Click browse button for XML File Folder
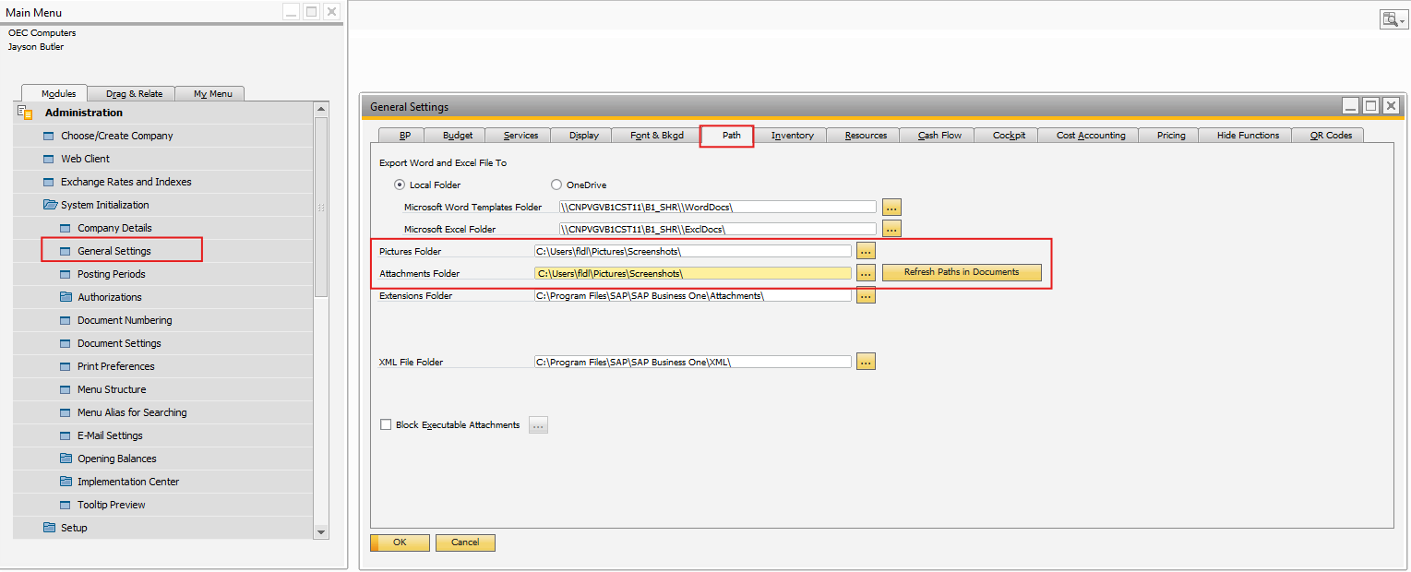1411x572 pixels. click(x=866, y=363)
